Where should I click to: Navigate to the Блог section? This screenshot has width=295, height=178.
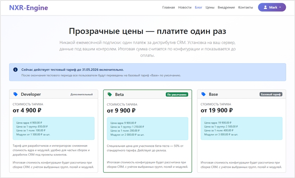[198, 7]
